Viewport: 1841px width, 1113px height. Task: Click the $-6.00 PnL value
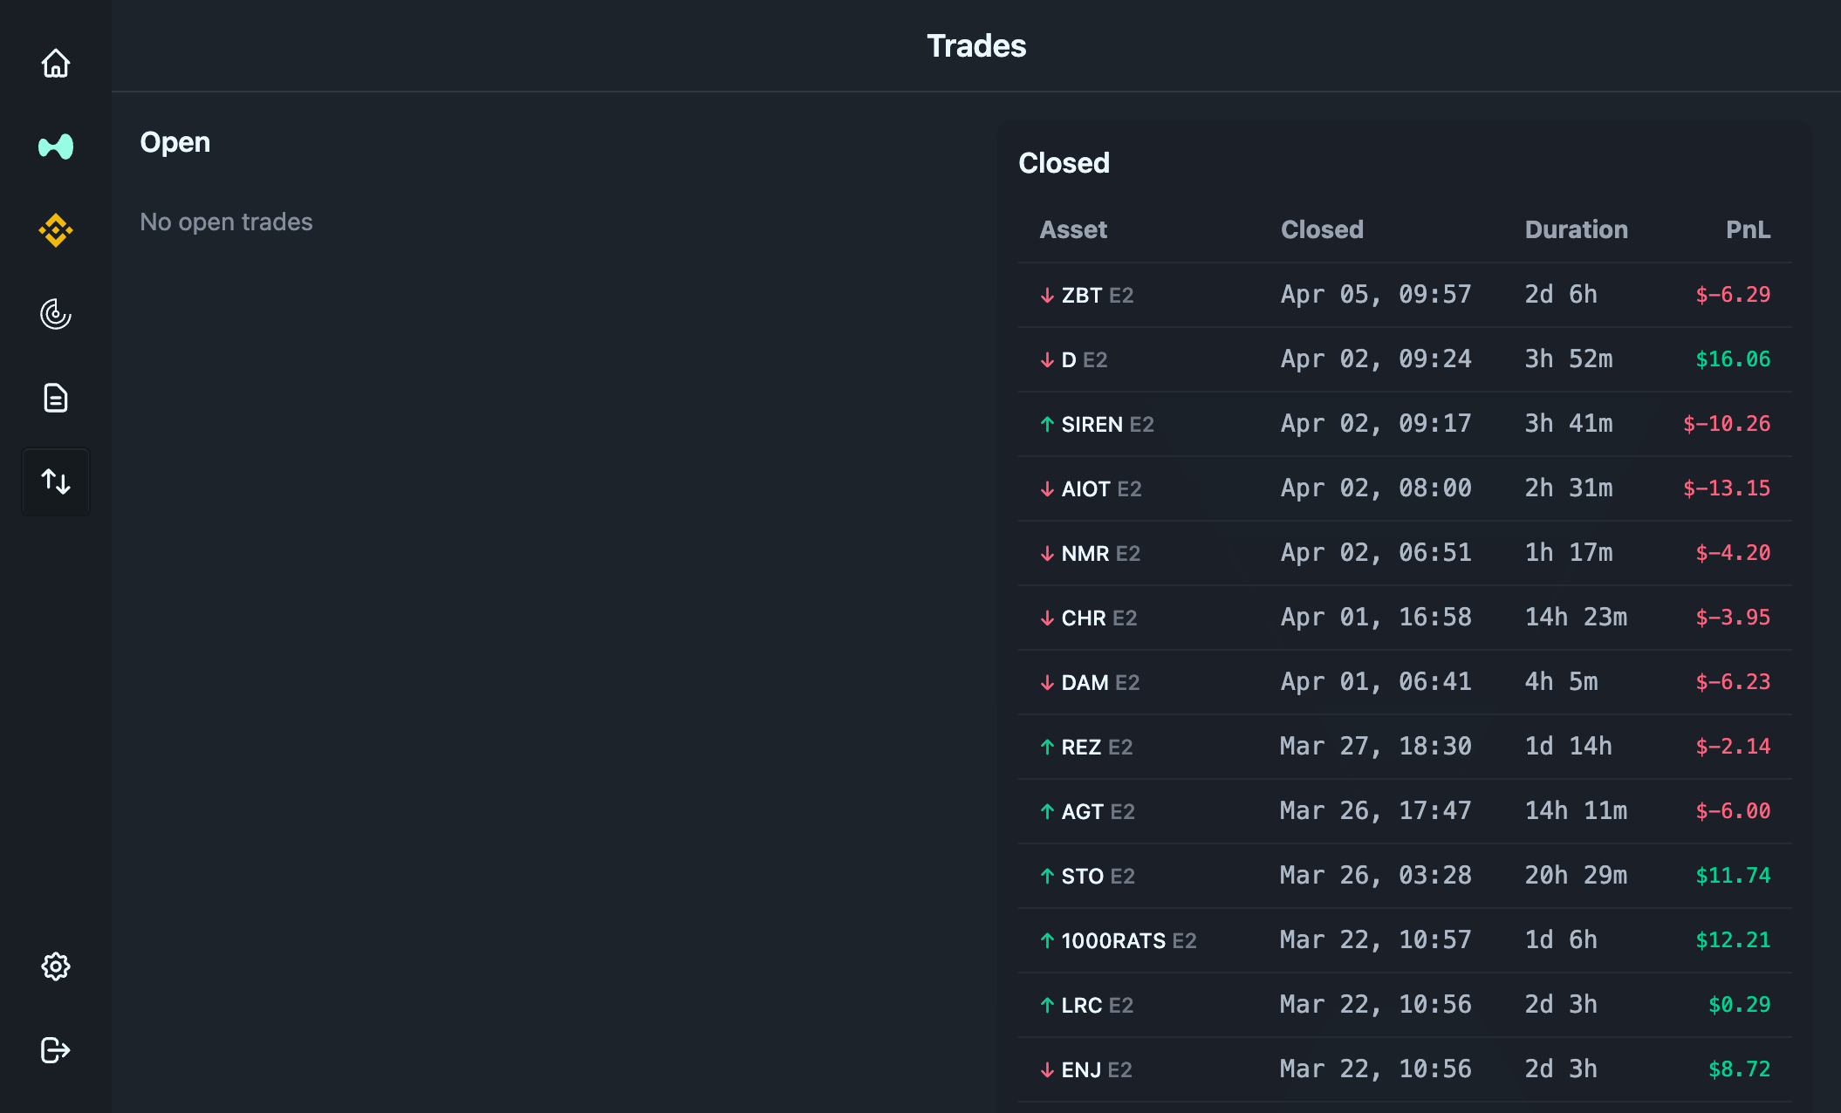1733,811
